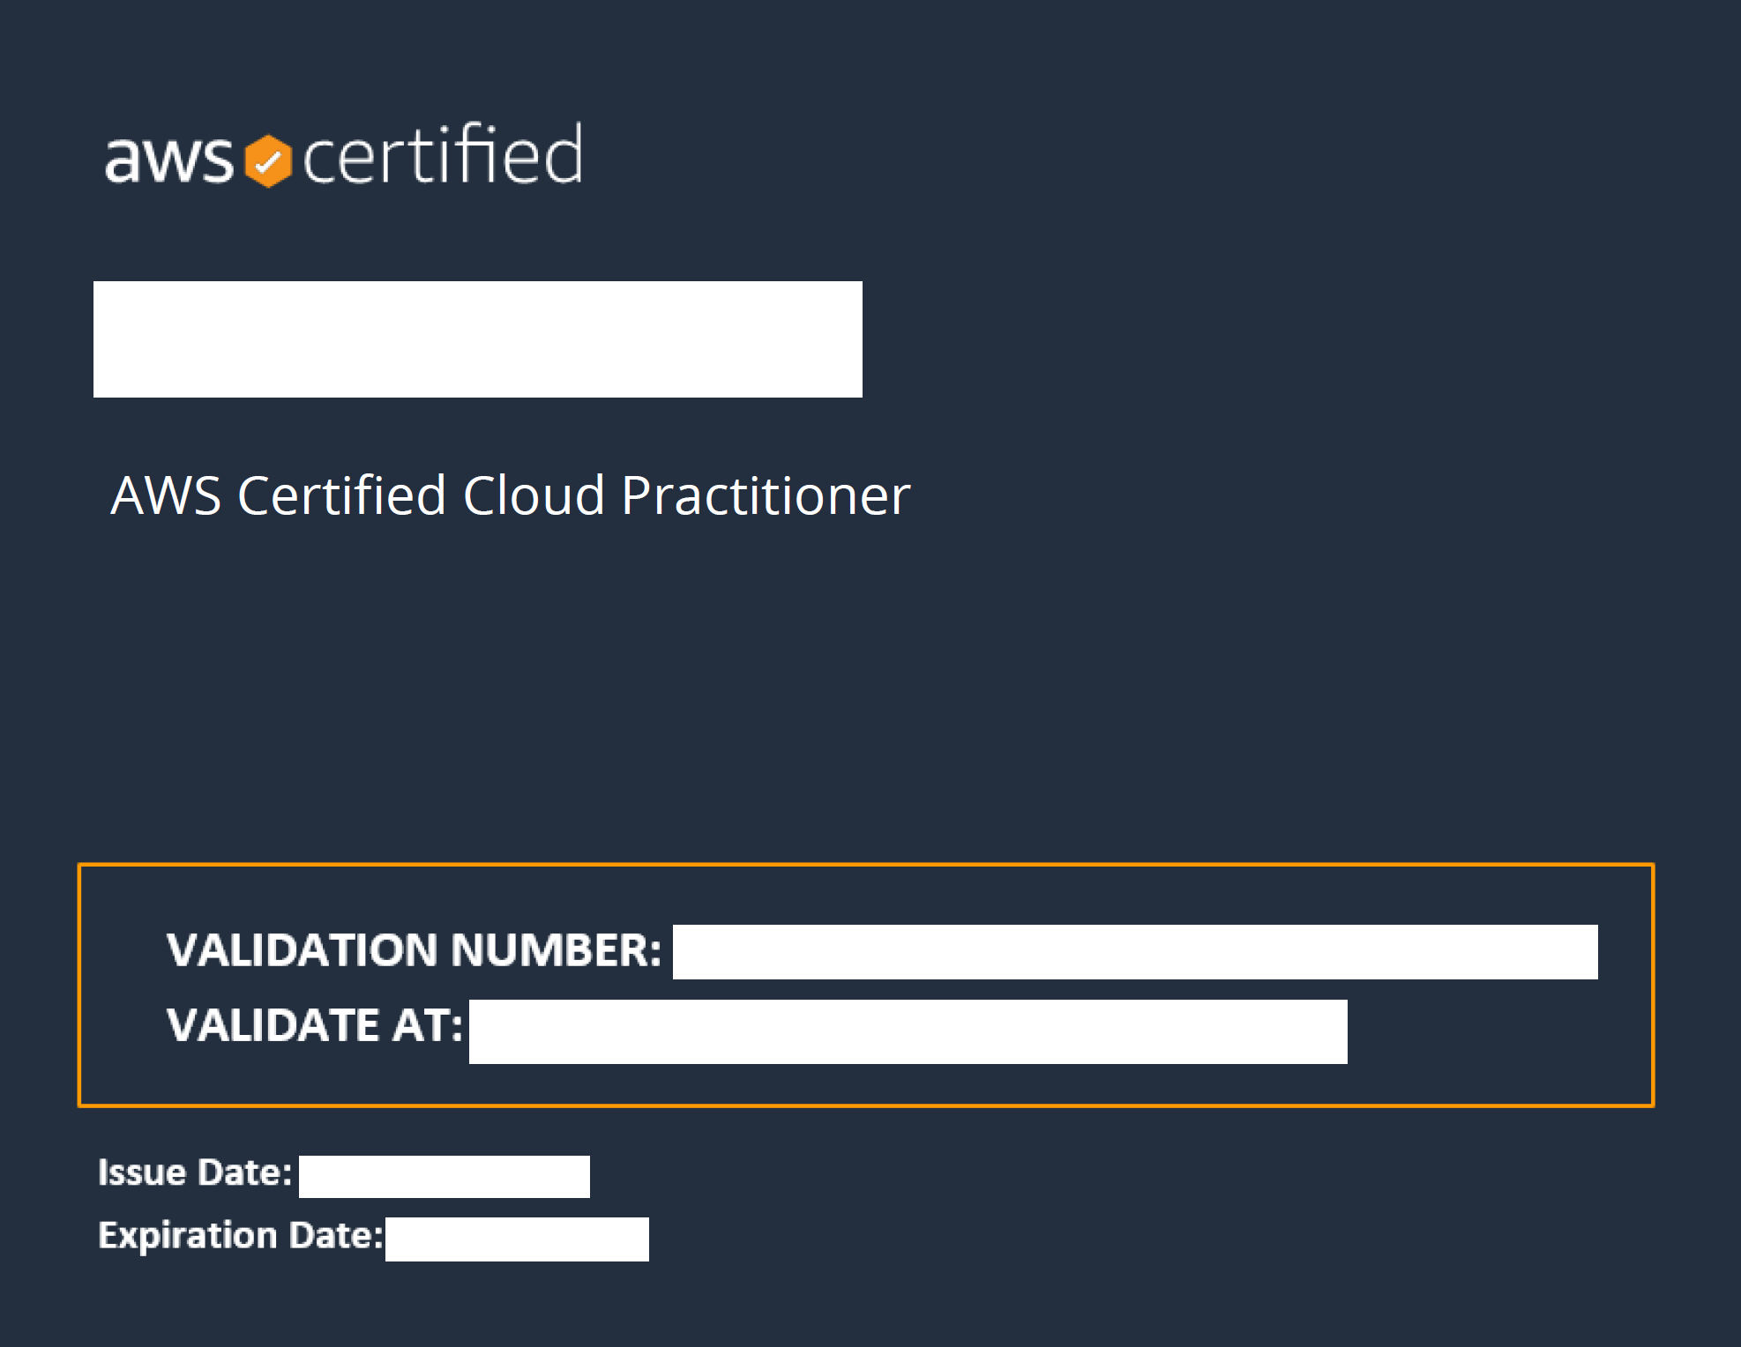Open the redacted validate-at link box

point(908,1031)
